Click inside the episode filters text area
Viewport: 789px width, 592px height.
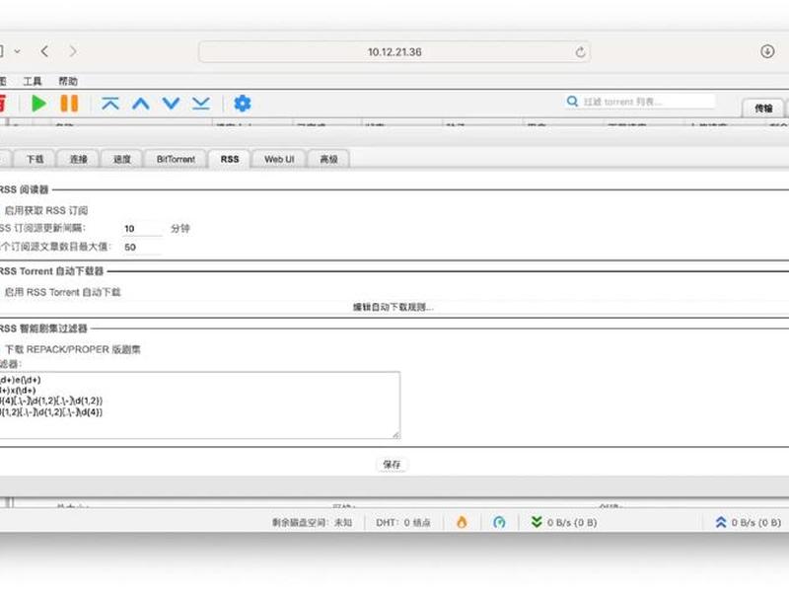click(199, 406)
